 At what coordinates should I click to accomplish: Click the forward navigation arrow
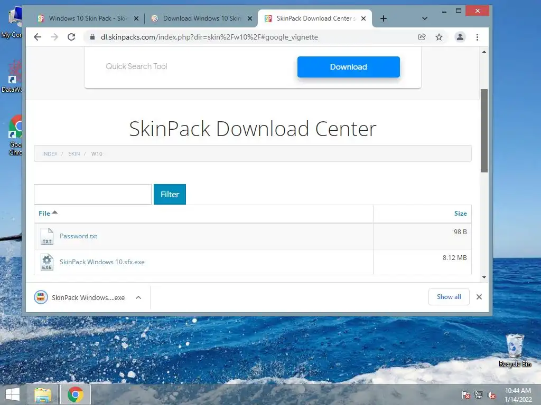(54, 37)
